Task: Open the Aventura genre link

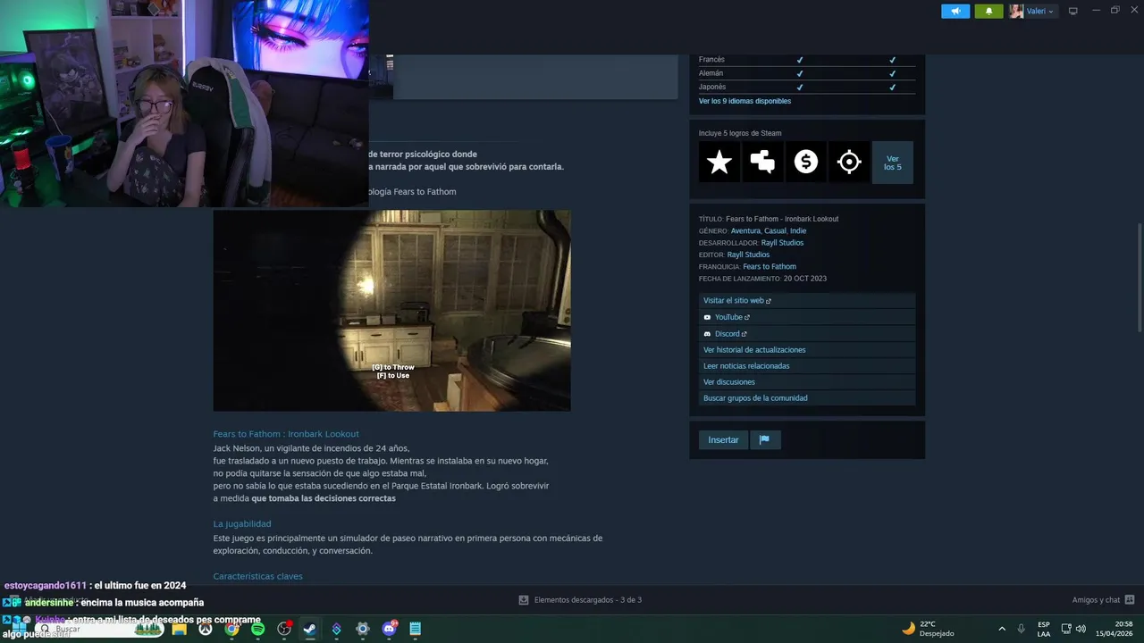Action: click(745, 230)
